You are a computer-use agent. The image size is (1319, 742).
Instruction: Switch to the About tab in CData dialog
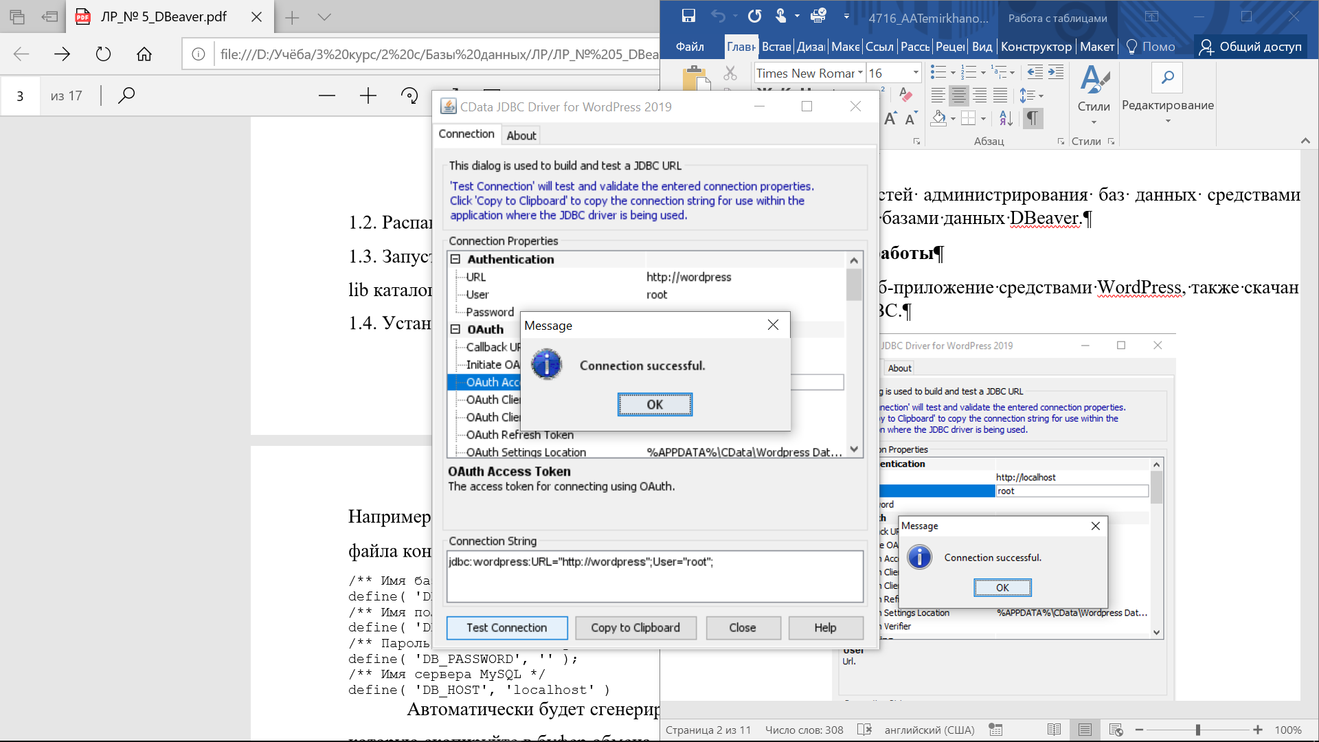point(521,135)
